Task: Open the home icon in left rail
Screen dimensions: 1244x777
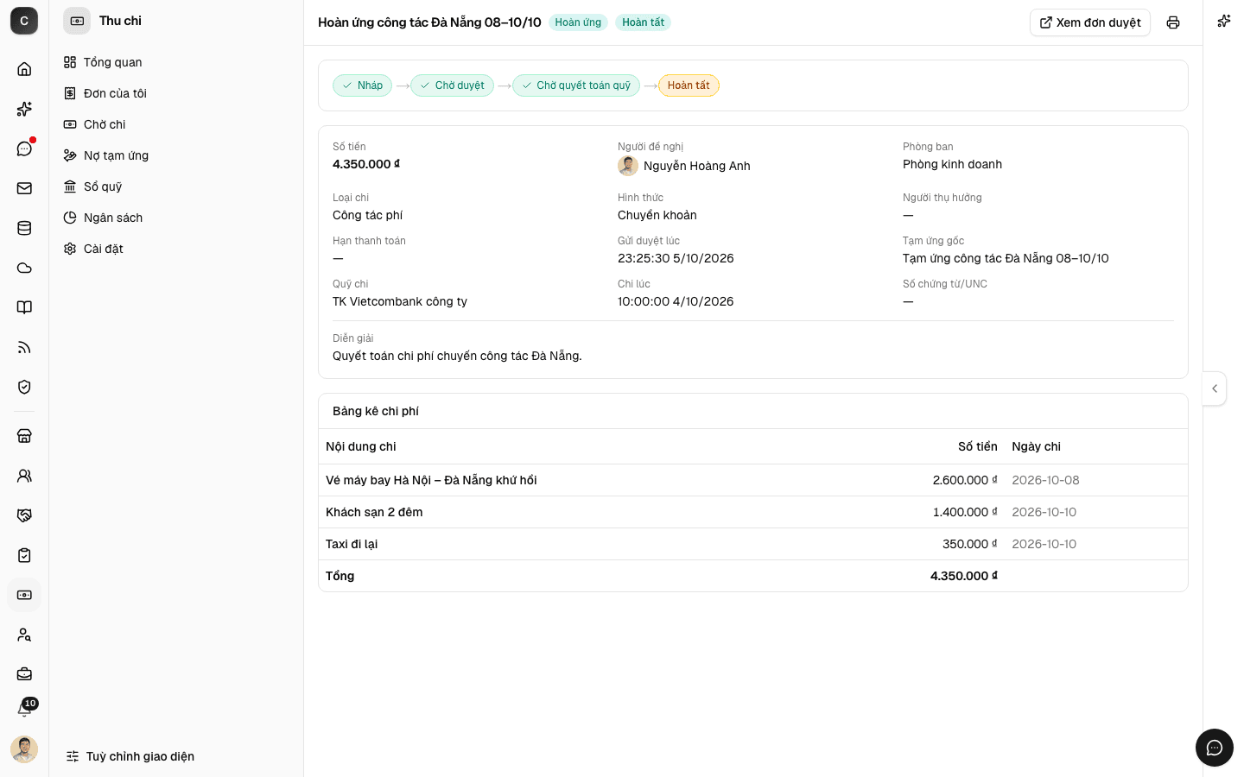Action: click(x=24, y=69)
